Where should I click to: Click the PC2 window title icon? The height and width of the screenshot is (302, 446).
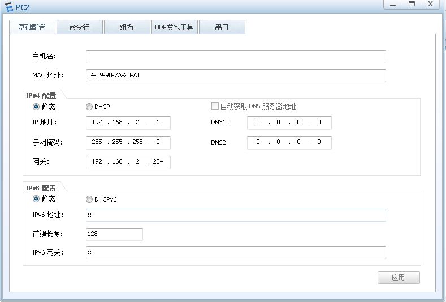pos(9,7)
